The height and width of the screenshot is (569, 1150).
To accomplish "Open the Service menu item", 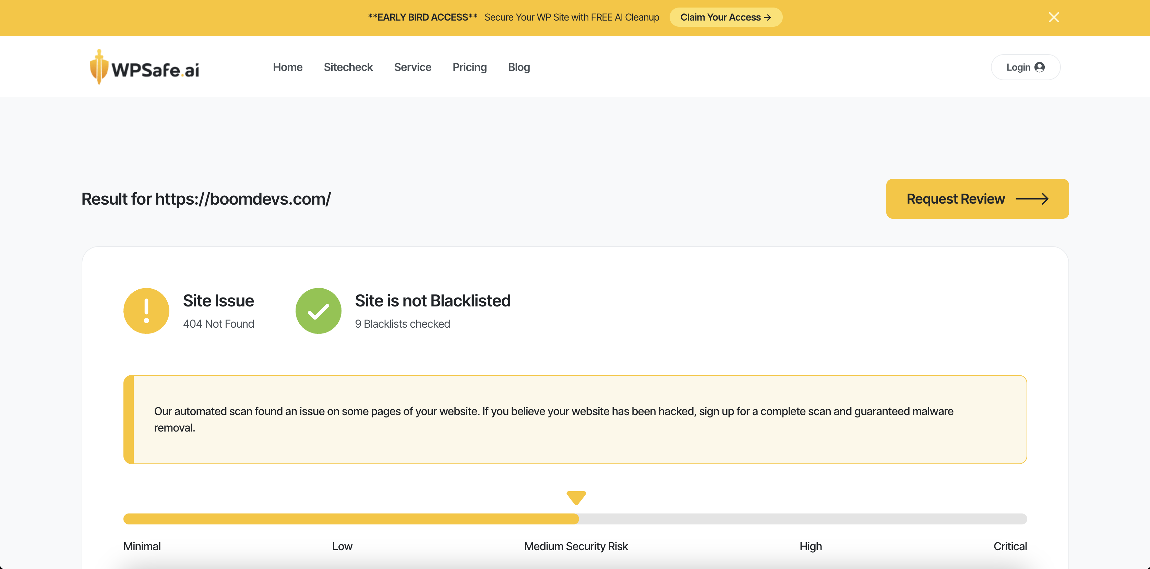I will [412, 67].
